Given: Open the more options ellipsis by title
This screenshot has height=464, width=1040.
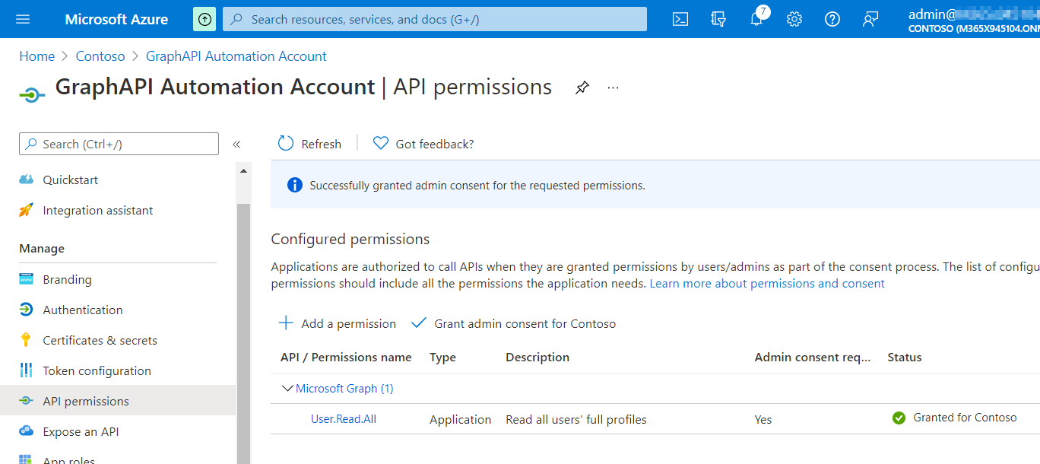Looking at the screenshot, I should (614, 87).
